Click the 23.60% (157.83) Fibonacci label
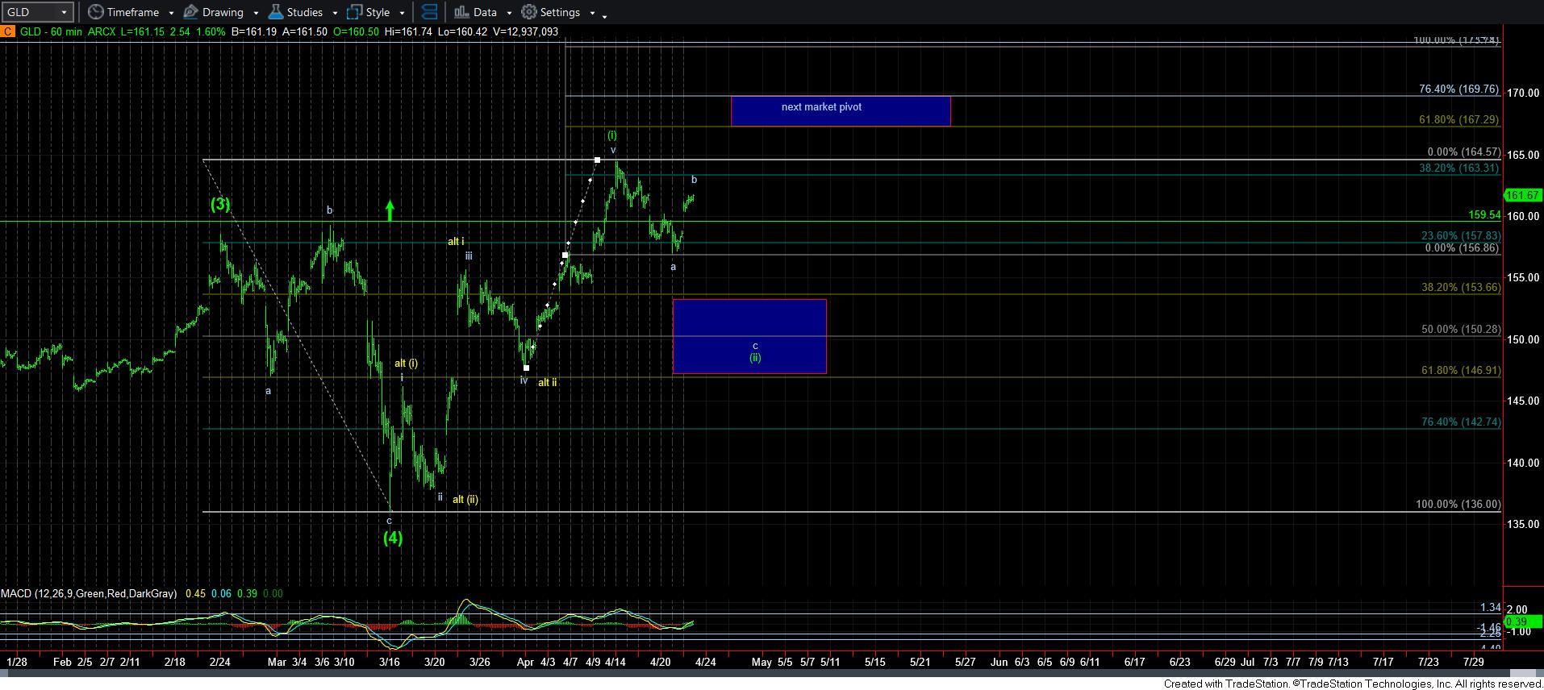Screen dimensions: 1544x690 1460,235
